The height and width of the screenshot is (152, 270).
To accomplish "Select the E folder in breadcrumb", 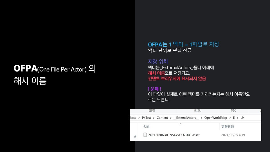I will point(234,118).
